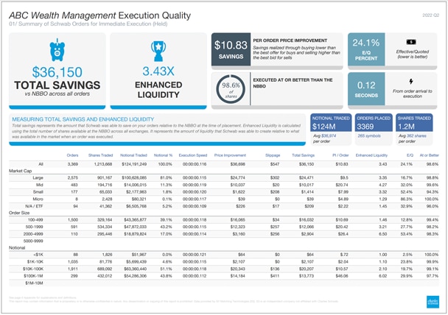
Task: Click the 98.6% of shares donut chart
Action: tap(231, 89)
